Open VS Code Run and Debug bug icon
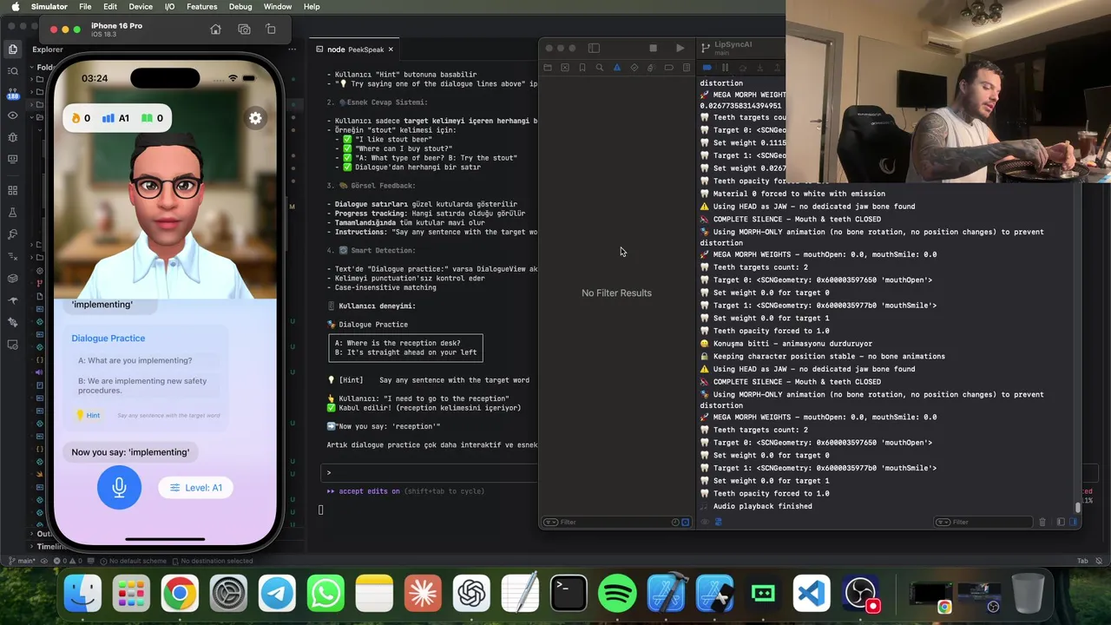 (12, 137)
